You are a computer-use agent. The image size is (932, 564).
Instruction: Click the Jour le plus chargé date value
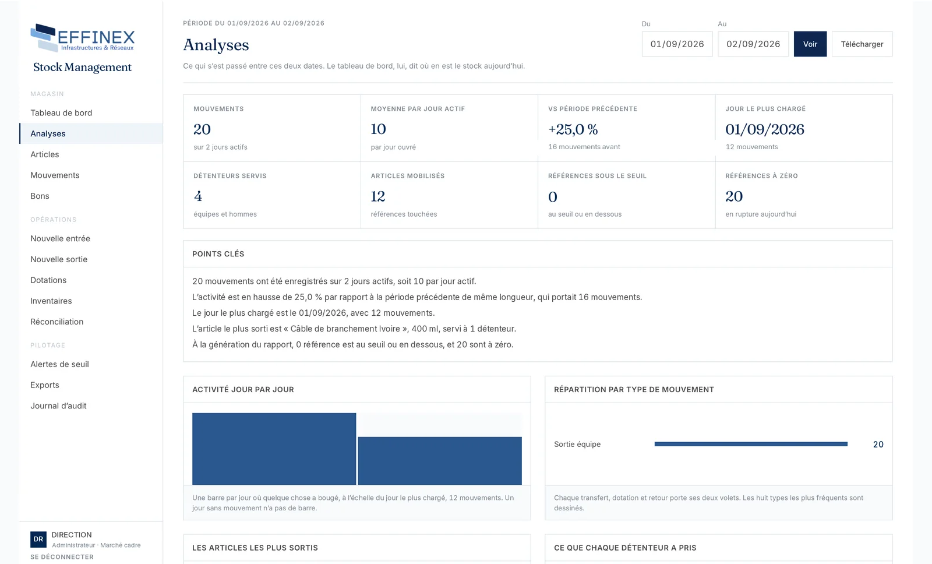click(765, 129)
